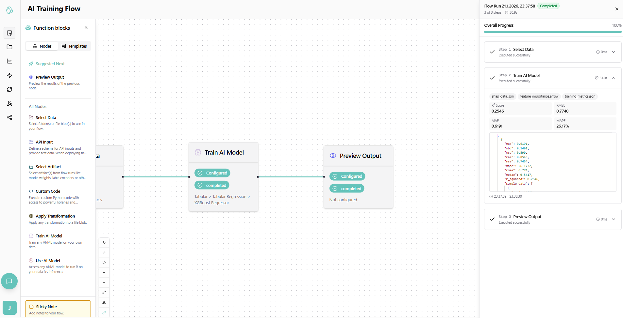Open the chart analytics sidebar icon

[x=9, y=61]
